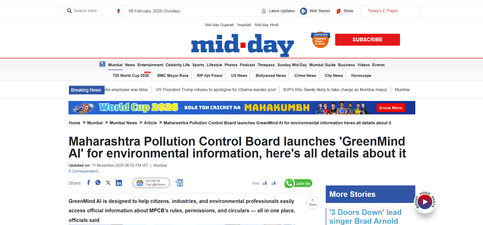Click the search magnifier icon
483x225 pixels.
(69, 11)
